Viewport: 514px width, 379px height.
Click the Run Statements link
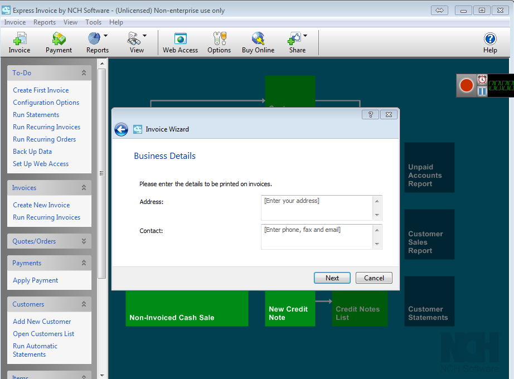[x=36, y=115]
